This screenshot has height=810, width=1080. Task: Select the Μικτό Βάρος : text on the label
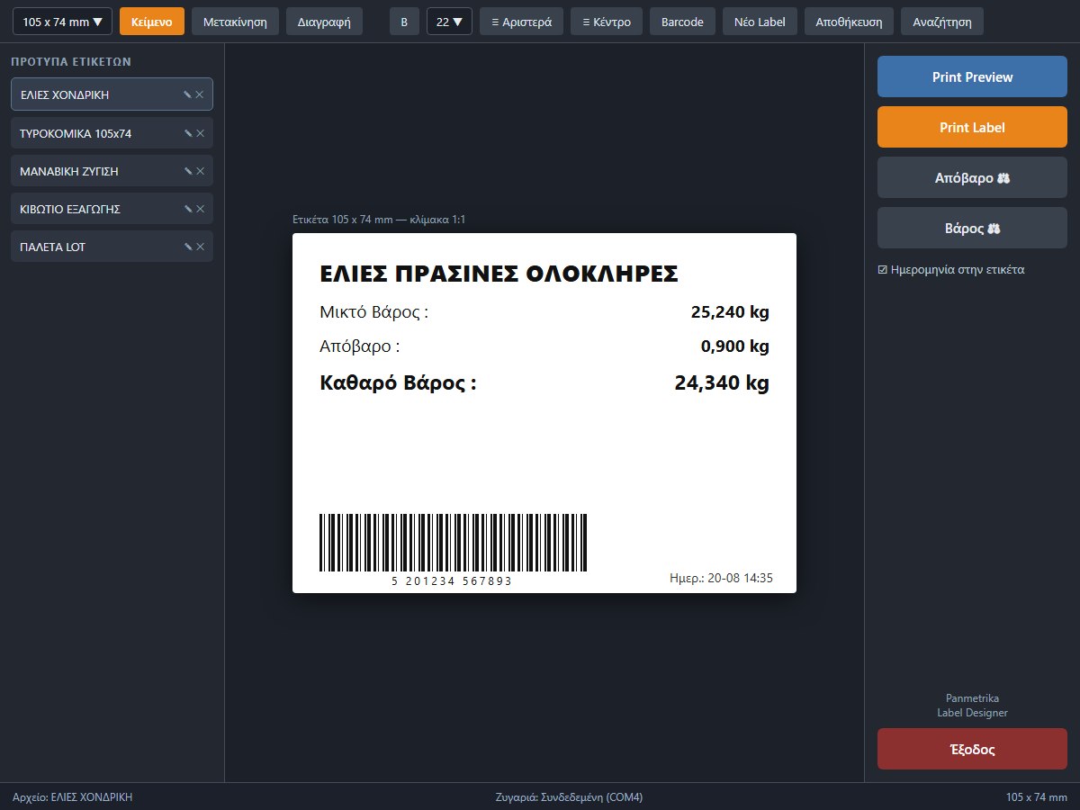[x=373, y=312]
